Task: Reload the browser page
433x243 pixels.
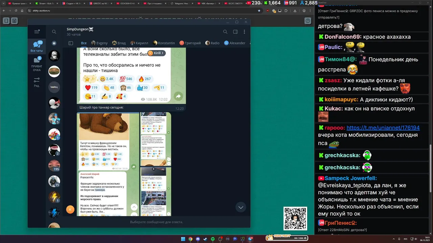Action: pos(16,11)
